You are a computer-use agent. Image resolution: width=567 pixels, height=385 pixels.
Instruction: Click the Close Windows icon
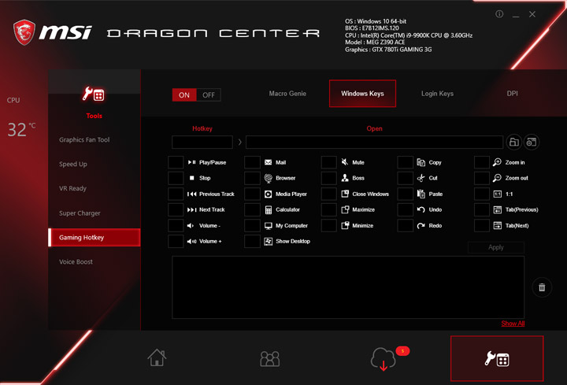345,194
